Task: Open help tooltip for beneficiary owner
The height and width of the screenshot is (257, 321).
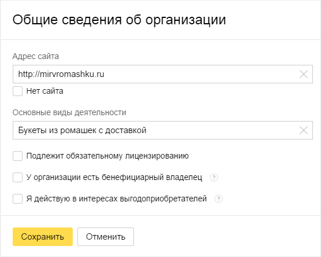Action: tap(214, 177)
